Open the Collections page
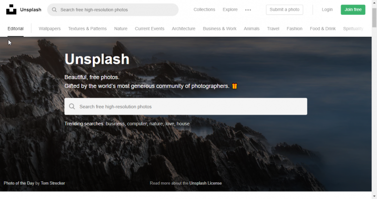Screen dimensions: 377x199 click(x=204, y=10)
